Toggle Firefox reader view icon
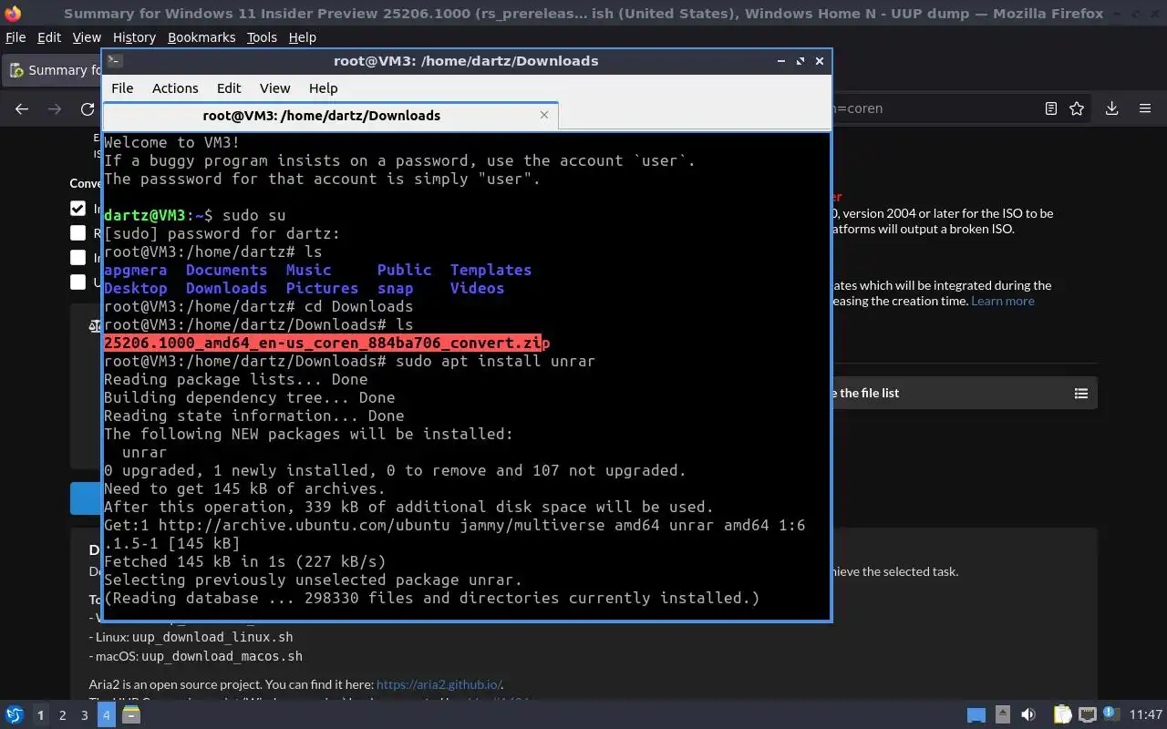 click(1050, 108)
